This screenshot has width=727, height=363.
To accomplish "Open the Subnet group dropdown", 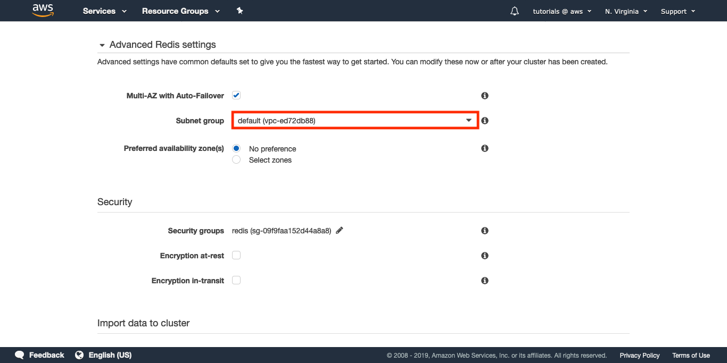I will [x=355, y=121].
